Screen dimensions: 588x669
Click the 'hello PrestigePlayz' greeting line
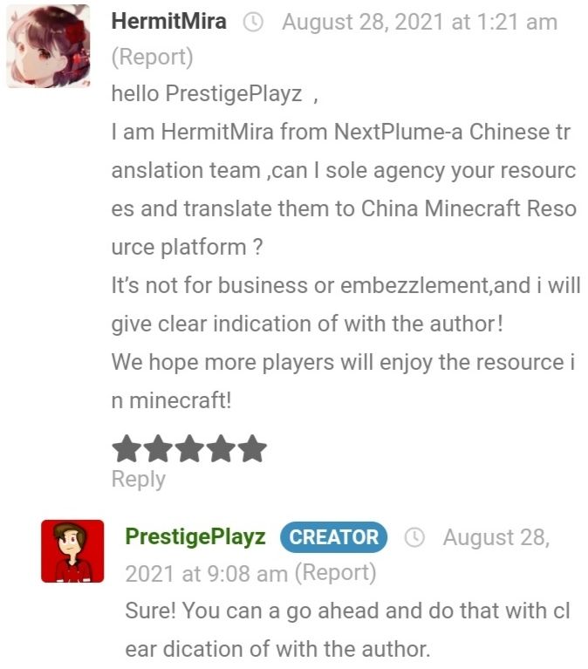tap(215, 94)
